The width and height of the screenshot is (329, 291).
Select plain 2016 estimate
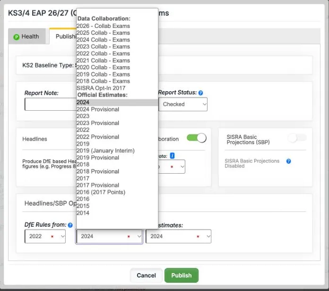(x=117, y=199)
